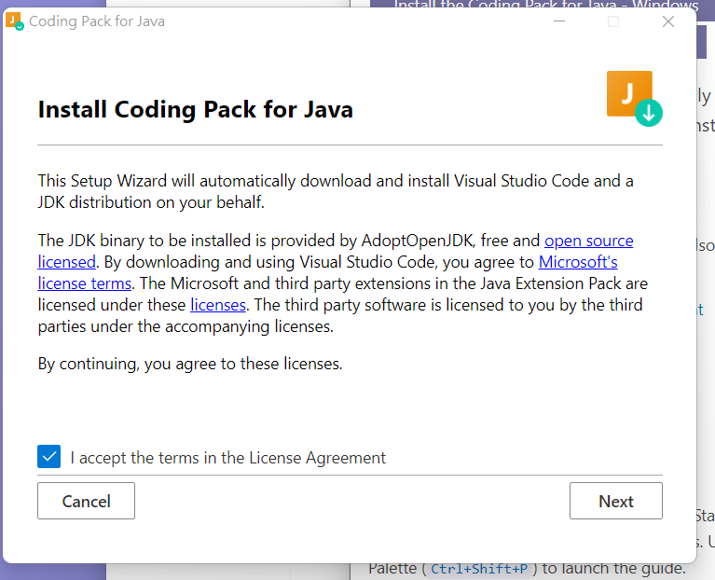Screen dimensions: 715x580
Task: Minimize the Coding Pack for Java window
Action: (x=559, y=21)
